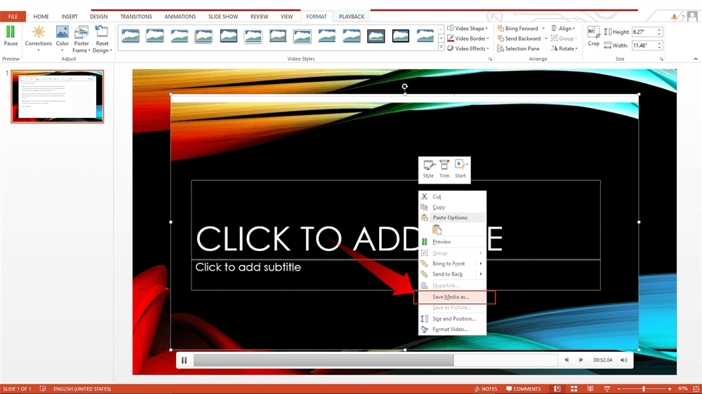The image size is (702, 394).
Task: Step the video forward one frame
Action: point(581,360)
